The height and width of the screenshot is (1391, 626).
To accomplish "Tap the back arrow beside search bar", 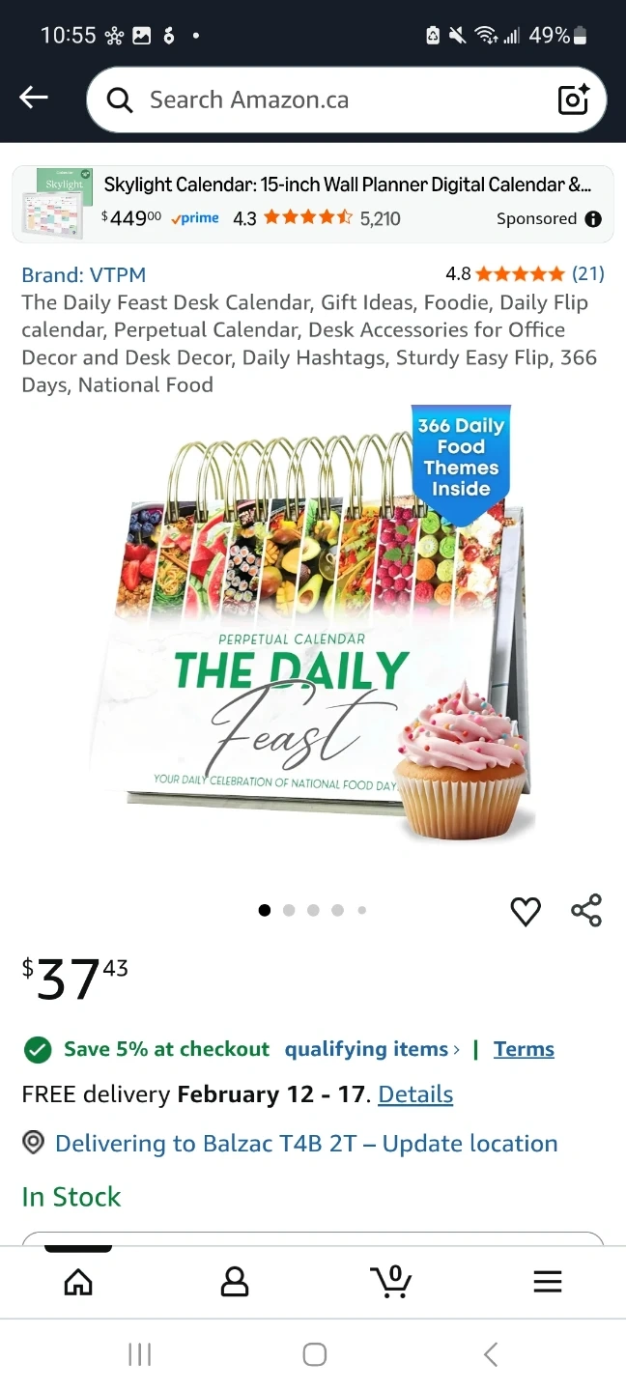I will pos(34,97).
